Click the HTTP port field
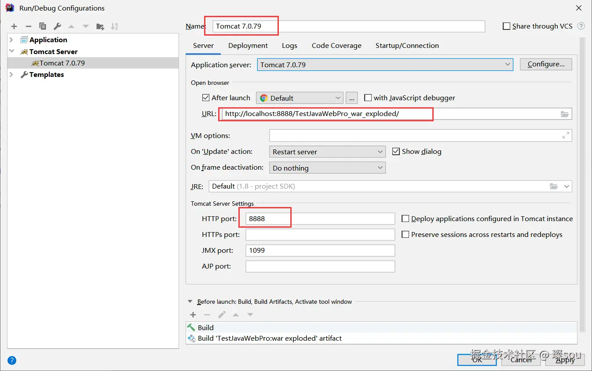Viewport: 592px width, 371px height. pyautogui.click(x=320, y=218)
